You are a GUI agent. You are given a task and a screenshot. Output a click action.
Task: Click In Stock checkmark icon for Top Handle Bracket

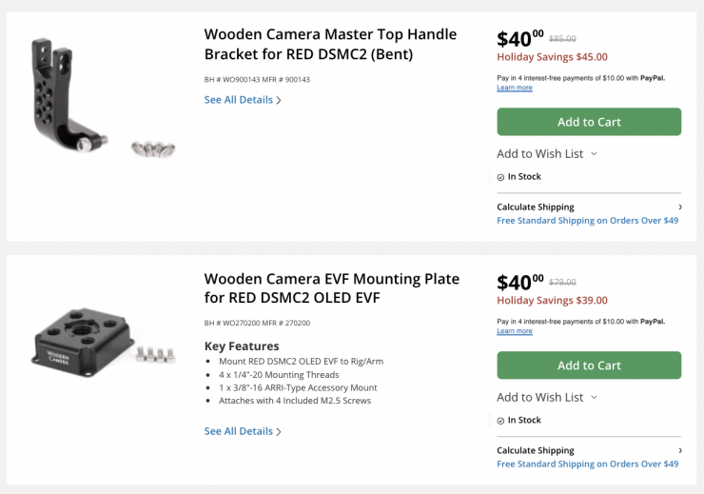coord(500,177)
